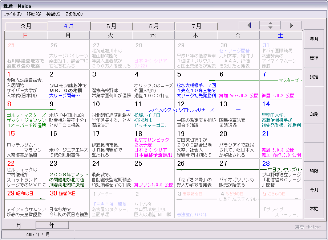Switch to the 年 view tab at bottom
The width and height of the screenshot is (328, 240).
pyautogui.click(x=52, y=225)
